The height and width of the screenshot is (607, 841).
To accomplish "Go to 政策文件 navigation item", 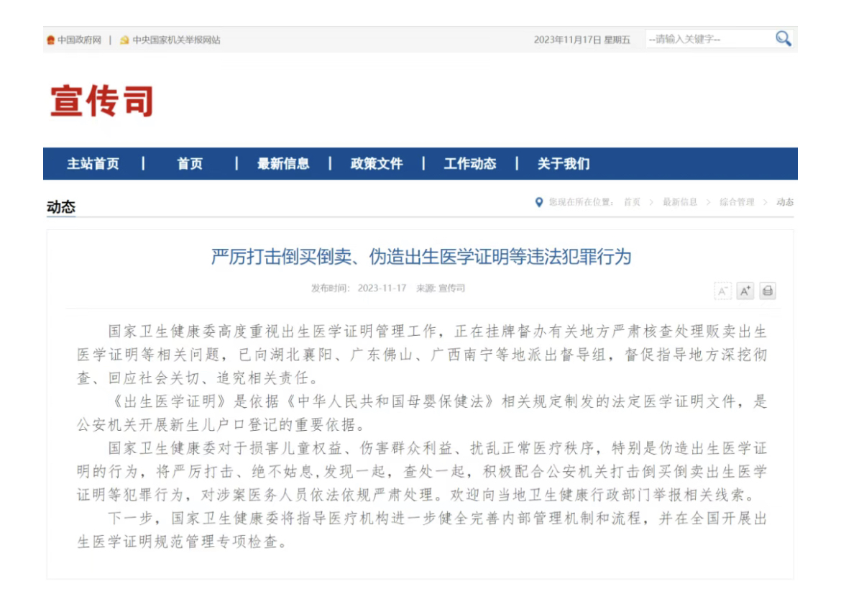I will (x=377, y=163).
